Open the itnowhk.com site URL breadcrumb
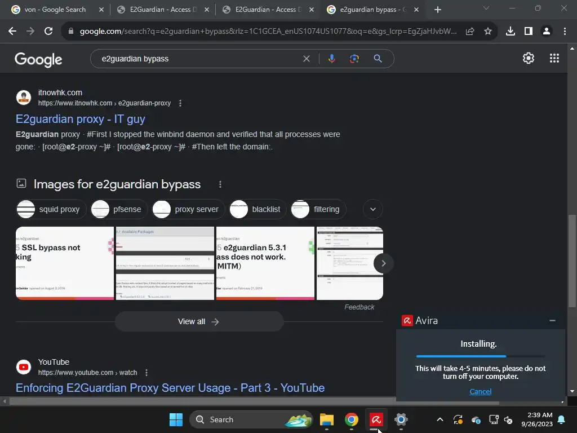The height and width of the screenshot is (433, 577). coord(104,104)
